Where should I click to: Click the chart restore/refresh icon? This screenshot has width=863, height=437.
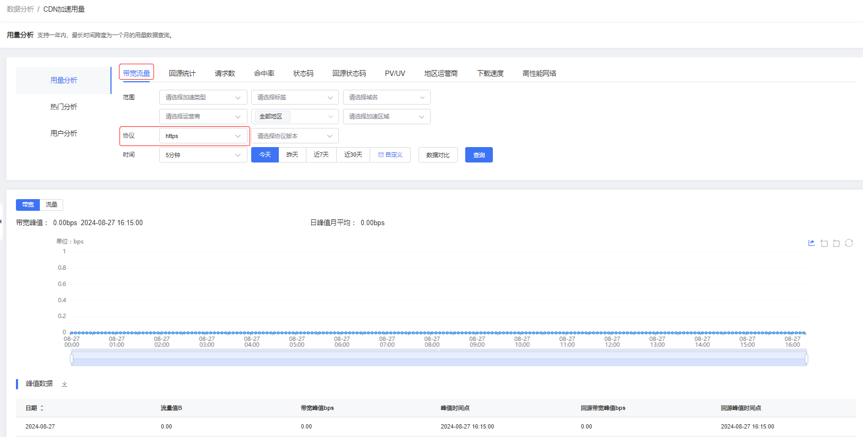click(849, 243)
